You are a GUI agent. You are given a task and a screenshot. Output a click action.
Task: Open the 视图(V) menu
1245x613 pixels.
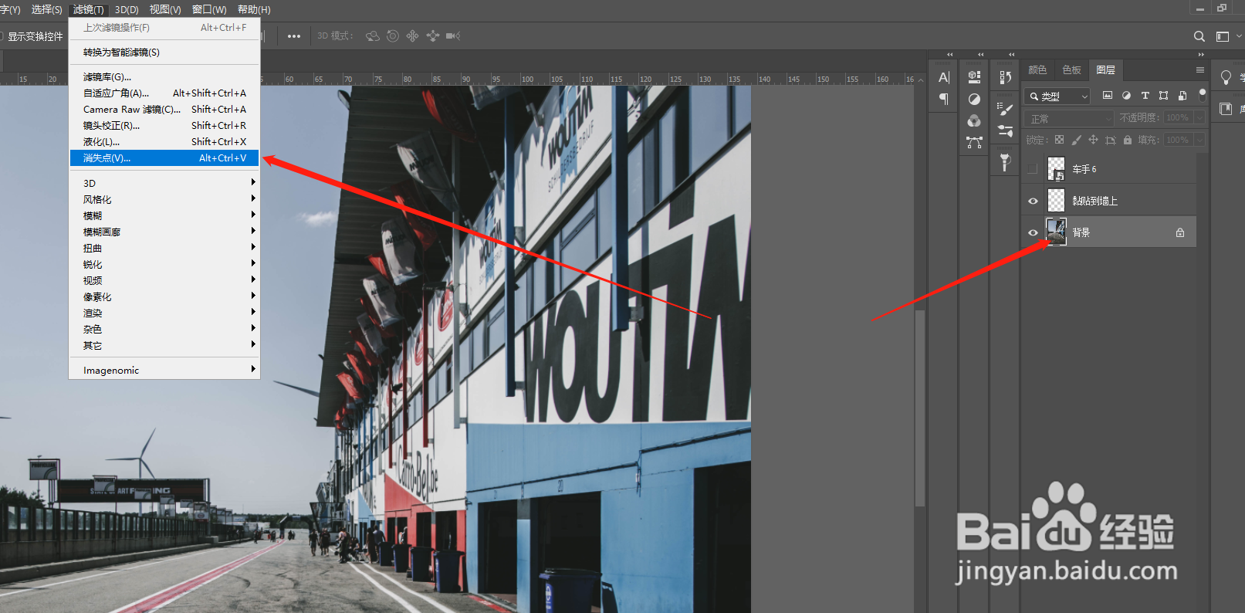pyautogui.click(x=165, y=9)
